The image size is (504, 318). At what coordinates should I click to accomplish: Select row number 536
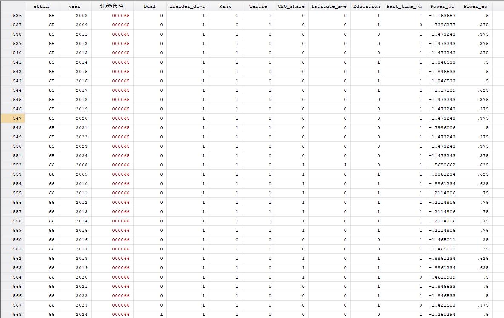point(13,15)
